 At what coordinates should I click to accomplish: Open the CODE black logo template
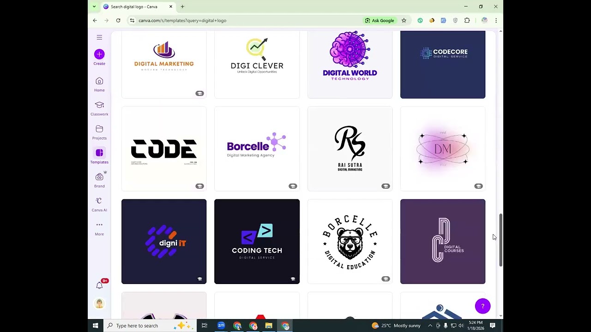[164, 148]
